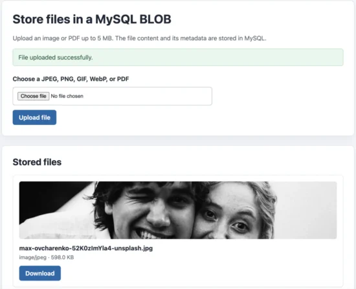356x289 pixels.
Task: Click the 'Upload an image or PDF' description paragraph
Action: tap(139, 38)
